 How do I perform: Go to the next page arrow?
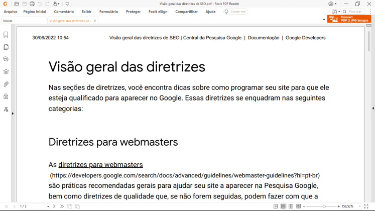[x=54, y=206]
